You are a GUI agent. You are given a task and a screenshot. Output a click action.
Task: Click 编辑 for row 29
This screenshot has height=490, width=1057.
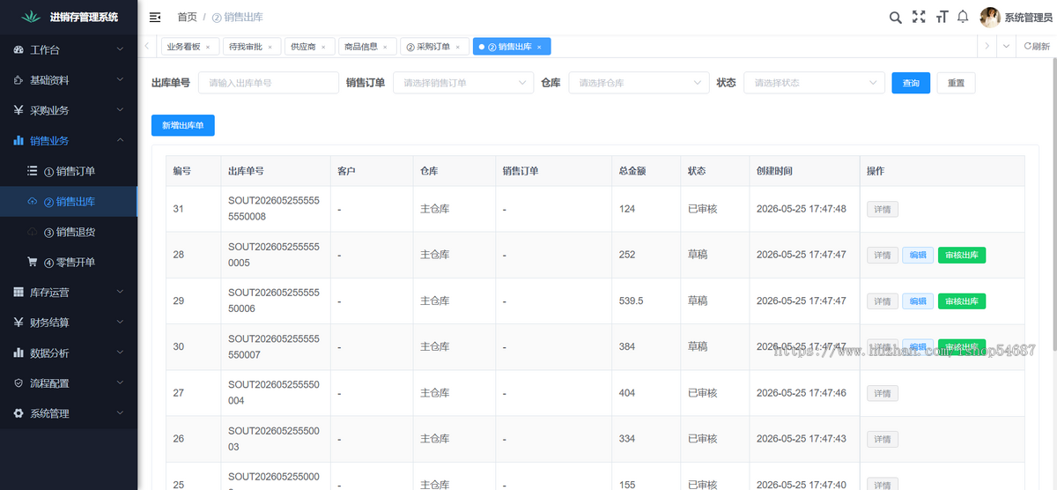click(x=918, y=301)
